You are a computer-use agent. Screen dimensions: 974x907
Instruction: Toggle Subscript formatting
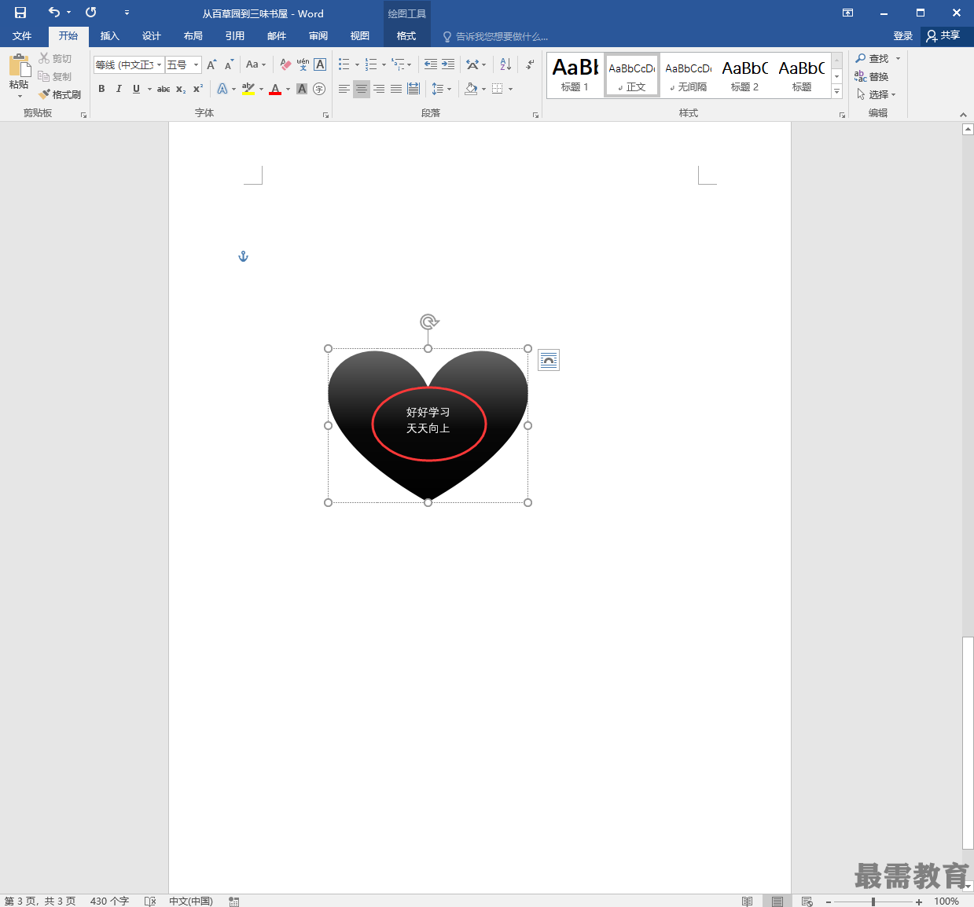(x=181, y=89)
